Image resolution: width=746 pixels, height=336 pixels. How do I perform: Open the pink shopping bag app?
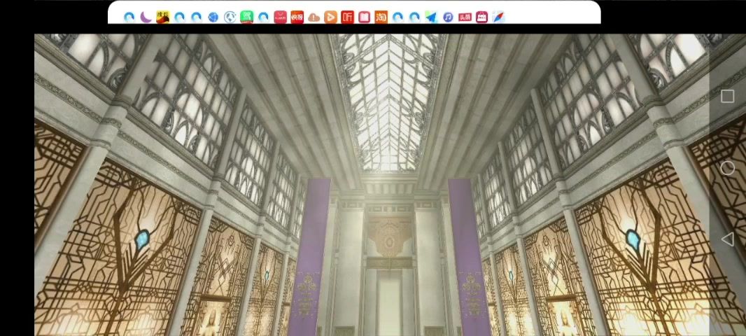click(481, 17)
